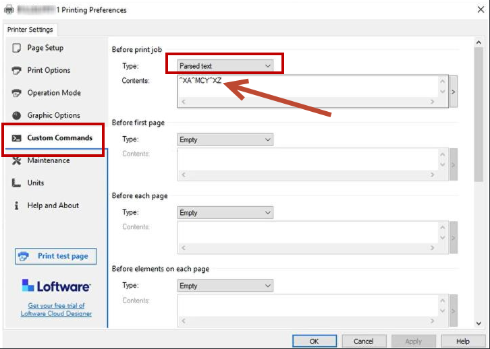
Task: Open the Before print job Type dropdown
Action: click(225, 66)
